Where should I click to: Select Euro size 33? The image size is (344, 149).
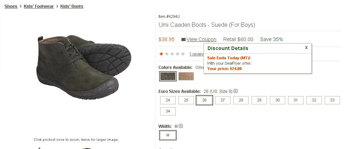332,100
